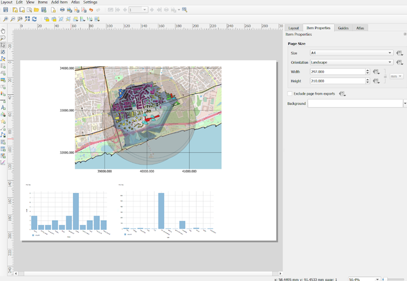Screen dimensions: 407x281
Task: Open the page Size dropdown
Action: pos(351,53)
